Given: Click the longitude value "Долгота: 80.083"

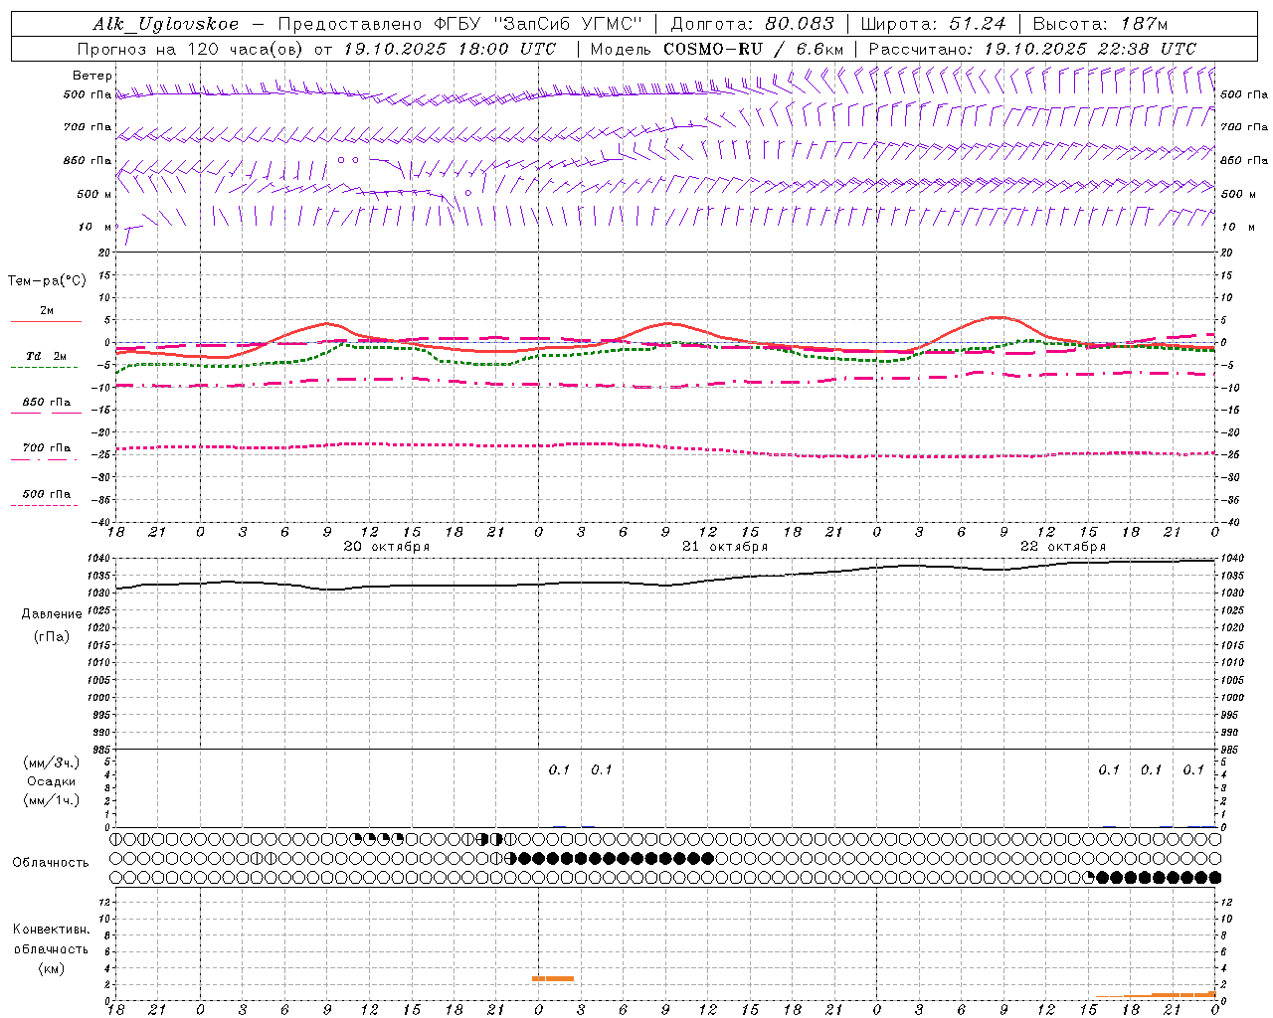Looking at the screenshot, I should (x=753, y=24).
